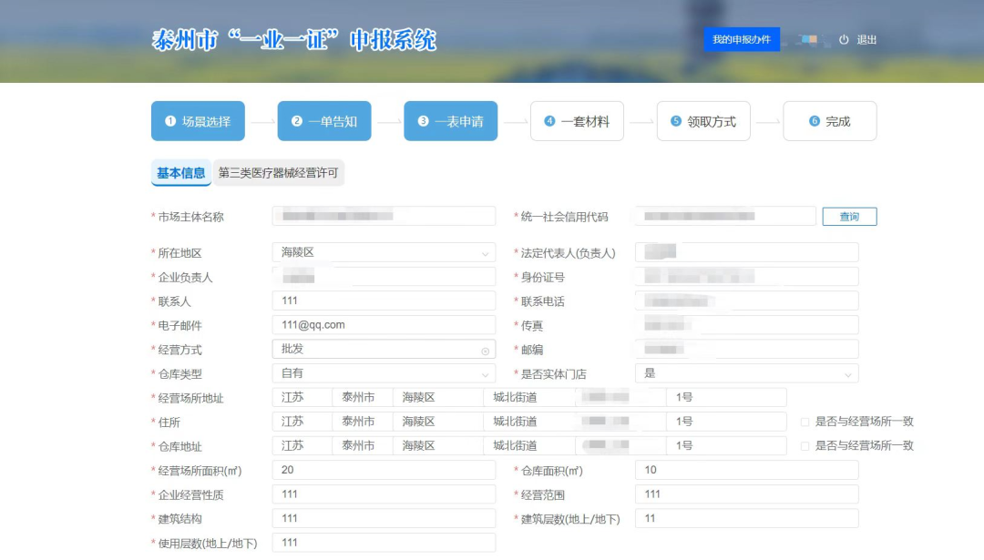Expand the 是否实体门店 dropdown
Image resolution: width=984 pixels, height=560 pixels.
point(847,374)
